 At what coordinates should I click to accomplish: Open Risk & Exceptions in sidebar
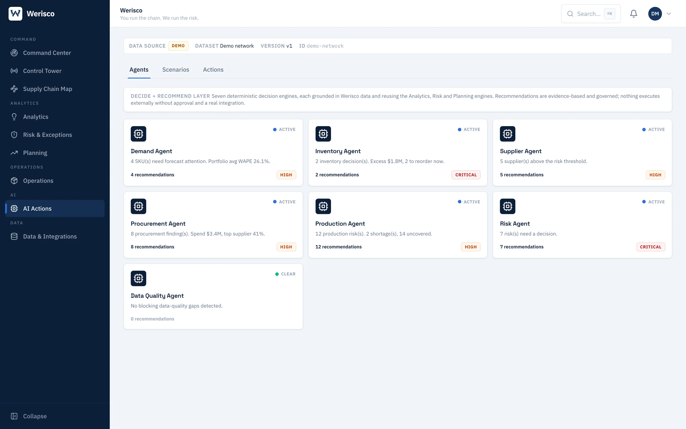point(55,135)
